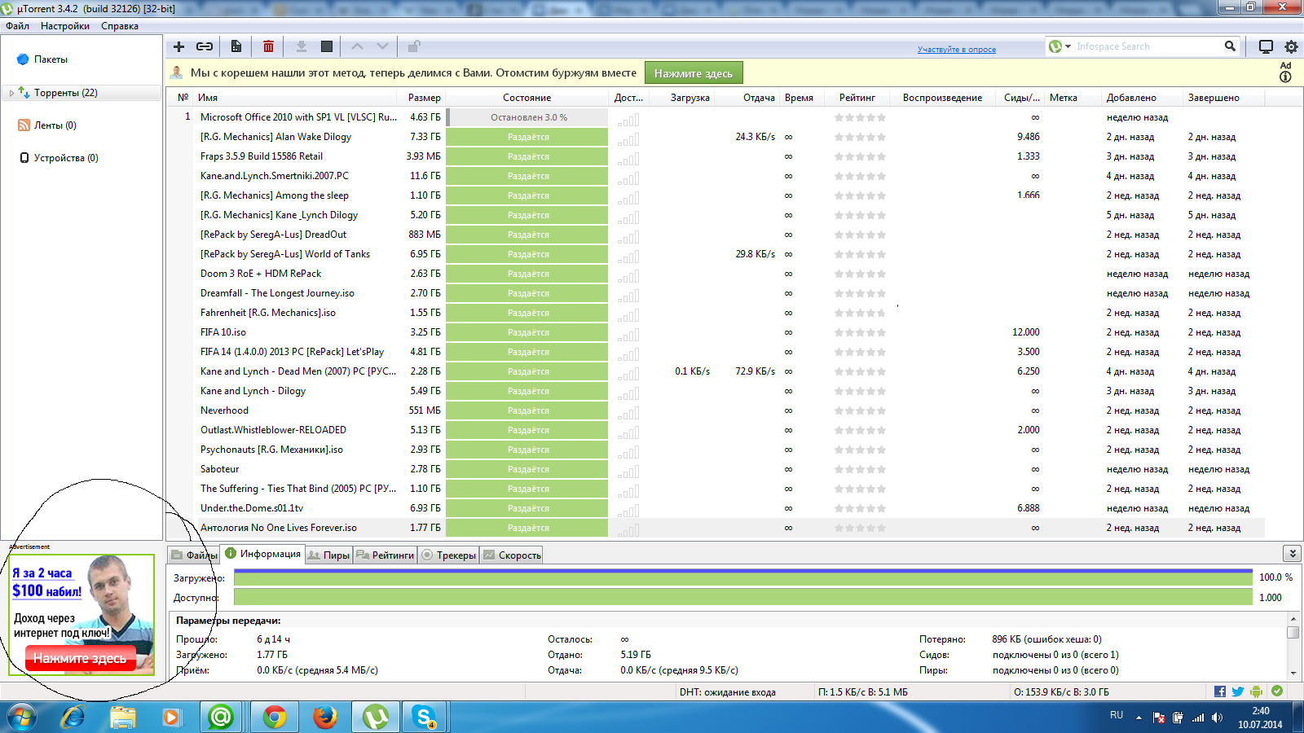
Task: Click the Infospace Search input field
Action: pos(1147,46)
